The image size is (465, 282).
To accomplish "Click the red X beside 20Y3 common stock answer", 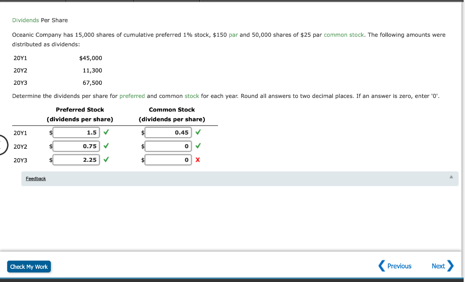I will pyautogui.click(x=198, y=160).
